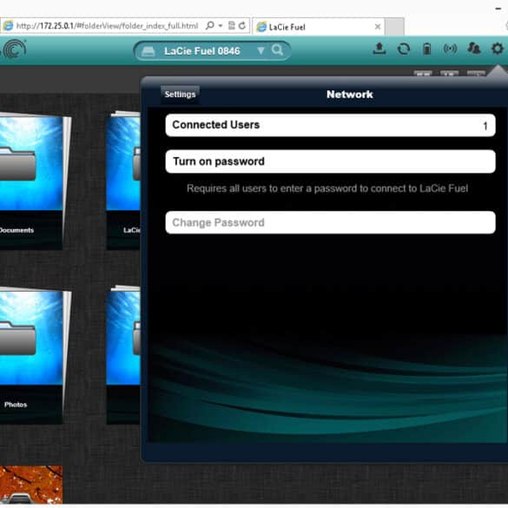Open the Connected Users row

tap(330, 125)
